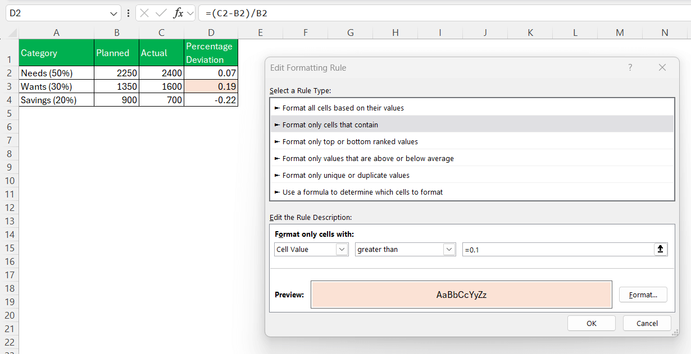Click the =0.1 value input field
Image resolution: width=691 pixels, height=354 pixels.
click(558, 249)
